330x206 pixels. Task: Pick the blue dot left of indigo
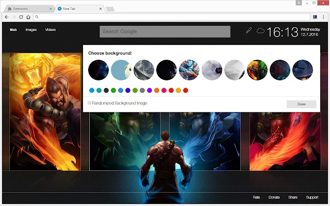pyautogui.click(x=121, y=91)
